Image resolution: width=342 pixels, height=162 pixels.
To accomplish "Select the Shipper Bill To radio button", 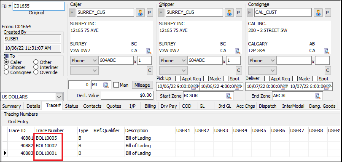I will click(6, 67).
